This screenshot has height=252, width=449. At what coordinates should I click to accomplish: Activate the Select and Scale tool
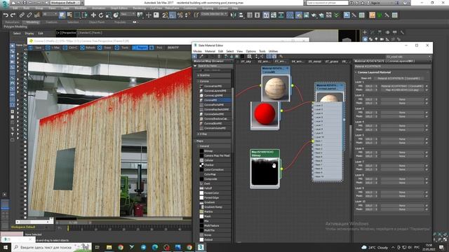108,15
